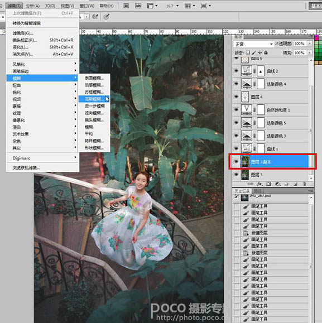Select the tan swatch in the swatches panel

click(x=316, y=62)
